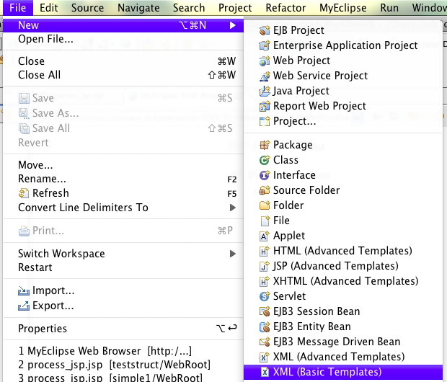
Task: Open the MyEclipse menu
Action: point(343,8)
